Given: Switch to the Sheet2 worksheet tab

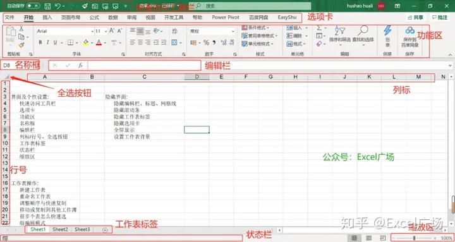Looking at the screenshot, I should (60, 229).
